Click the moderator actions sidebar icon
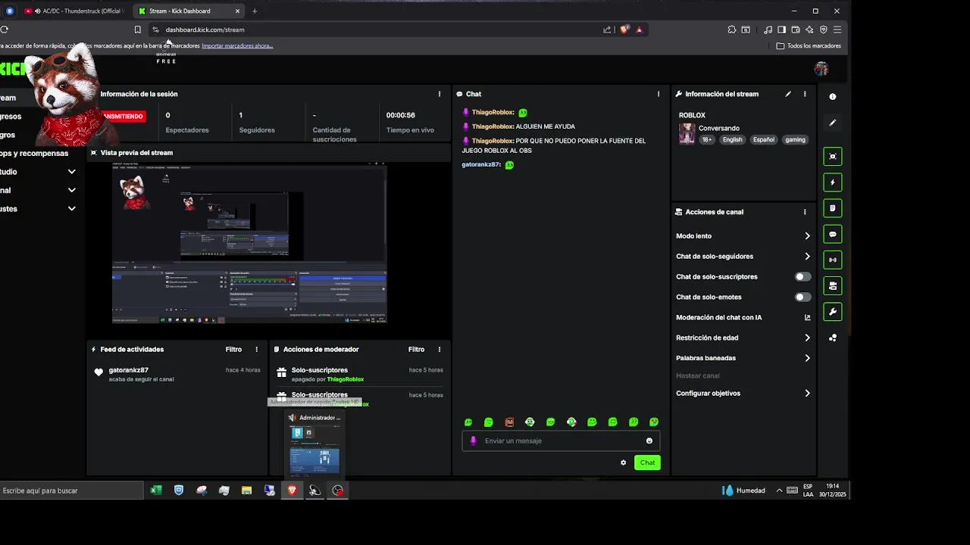The image size is (970, 545). [x=832, y=286]
